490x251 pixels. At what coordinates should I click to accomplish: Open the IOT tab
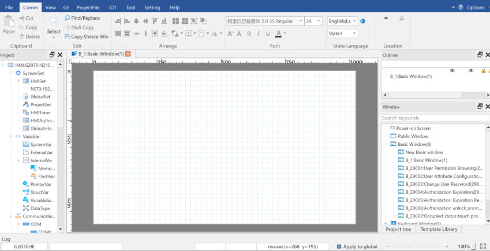[x=113, y=8]
